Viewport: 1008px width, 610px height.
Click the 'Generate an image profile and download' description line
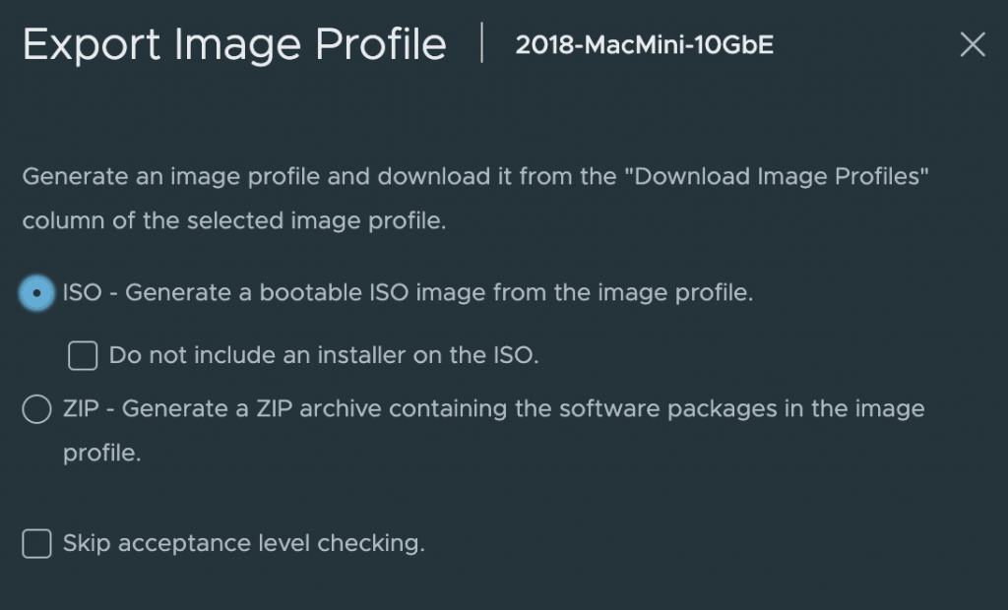click(x=295, y=177)
